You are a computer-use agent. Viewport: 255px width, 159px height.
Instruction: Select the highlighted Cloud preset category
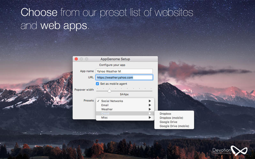[x=125, y=114]
